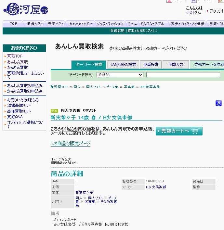Click the cart icon on 売却カートへ button
Viewport: 224px width, 230px height.
(195, 131)
